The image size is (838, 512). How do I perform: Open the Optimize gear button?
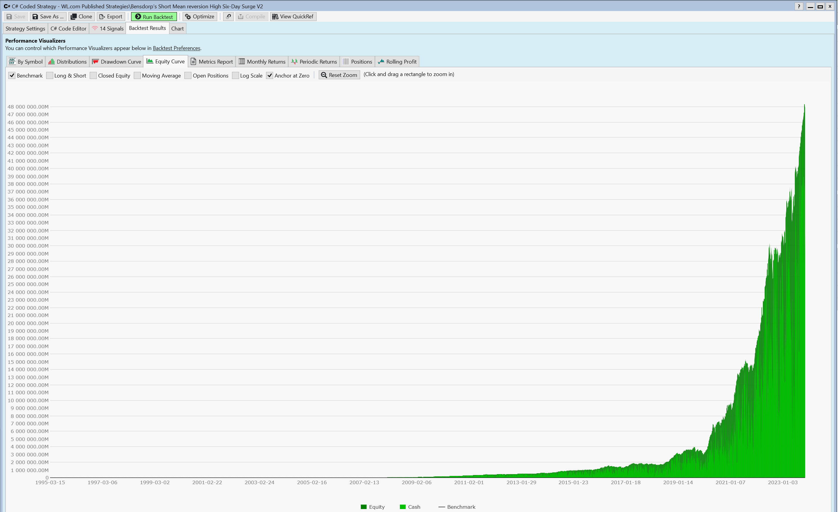[x=200, y=17]
